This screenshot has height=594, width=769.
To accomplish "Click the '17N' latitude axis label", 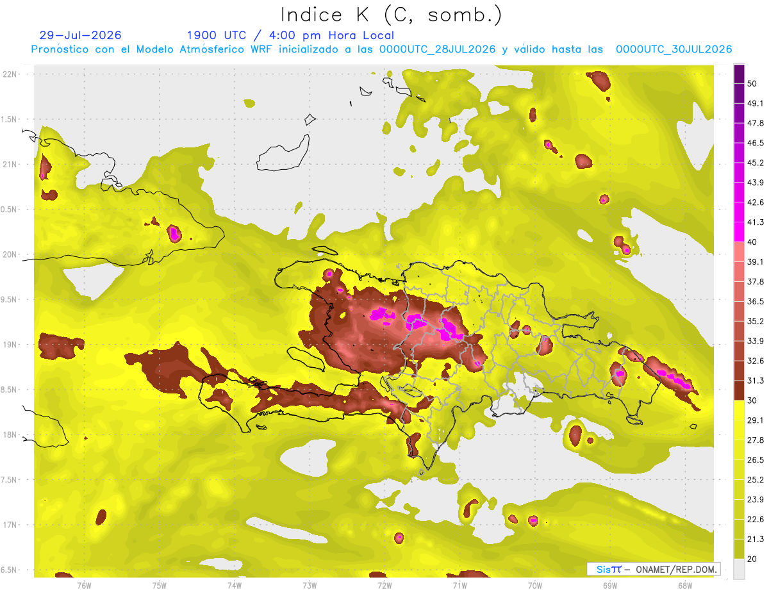I will 10,525.
